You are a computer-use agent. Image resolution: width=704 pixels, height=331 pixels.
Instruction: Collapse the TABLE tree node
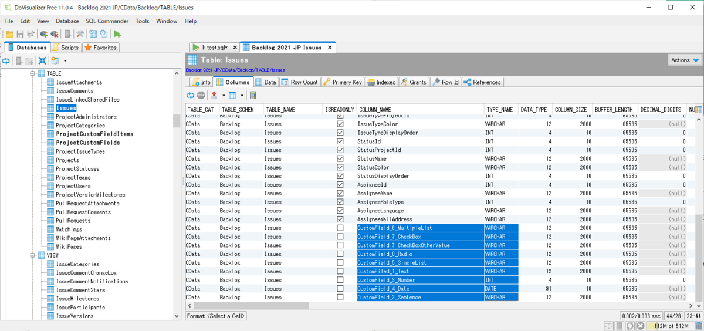coord(33,73)
